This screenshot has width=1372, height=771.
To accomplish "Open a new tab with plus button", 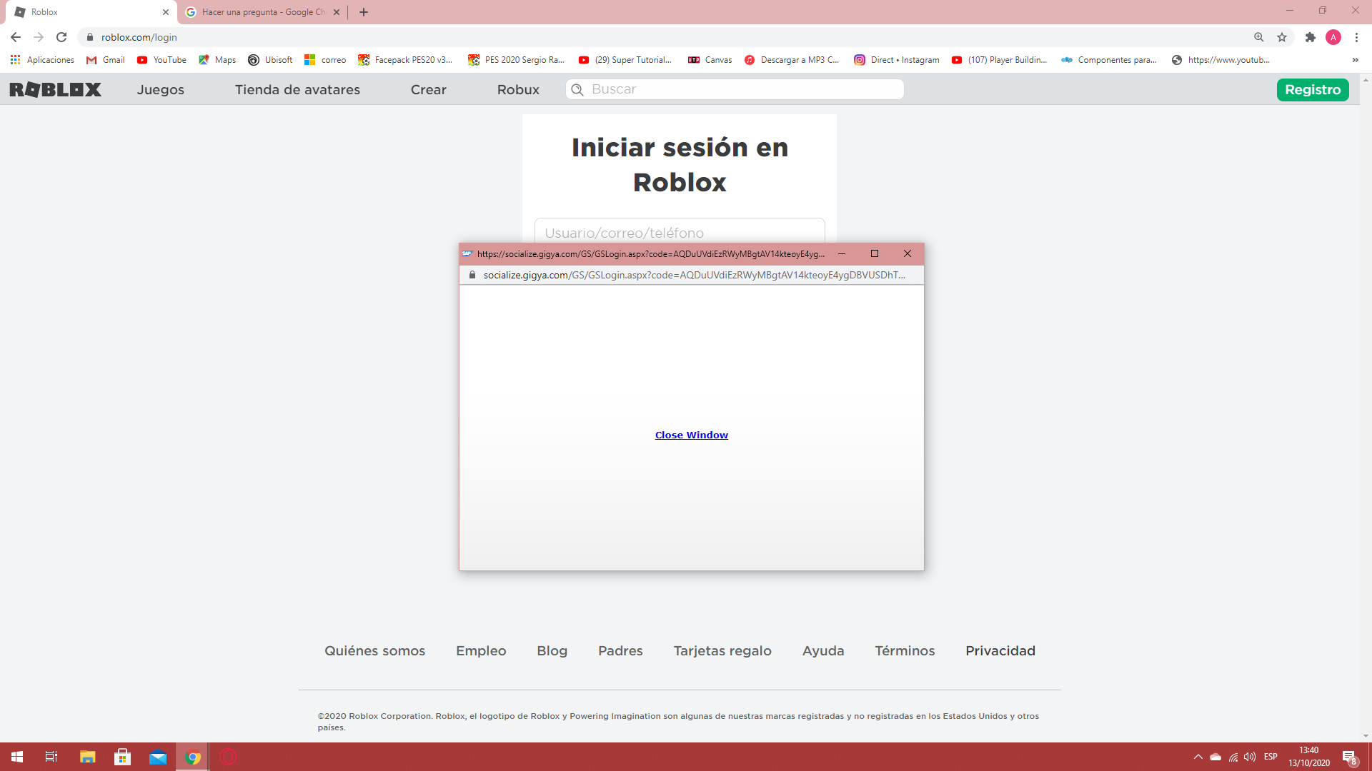I will point(364,12).
